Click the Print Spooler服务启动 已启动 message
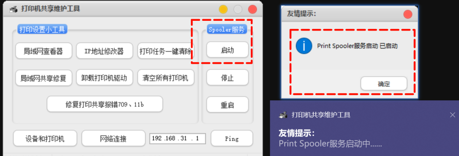 click(x=357, y=46)
